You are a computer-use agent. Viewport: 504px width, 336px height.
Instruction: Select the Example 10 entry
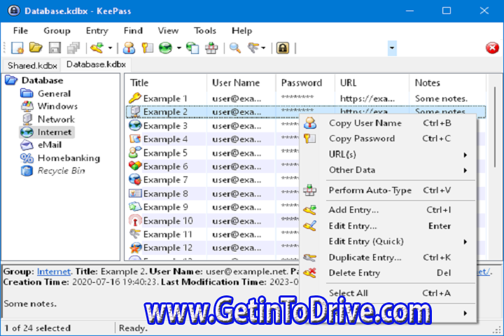pyautogui.click(x=168, y=221)
